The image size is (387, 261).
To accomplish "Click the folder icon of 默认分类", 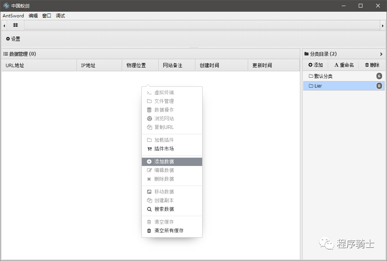I will tap(311, 76).
